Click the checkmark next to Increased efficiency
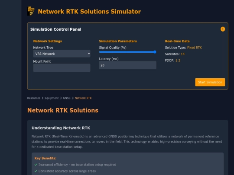This screenshot has width=234, height=175. [36, 165]
